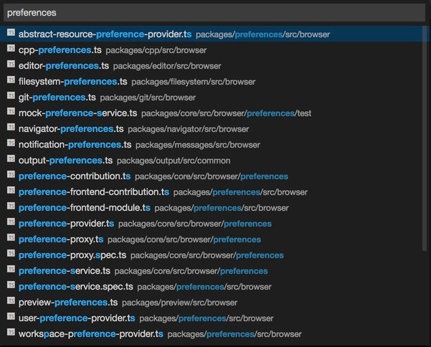Open preference-contribution.ts

click(75, 176)
